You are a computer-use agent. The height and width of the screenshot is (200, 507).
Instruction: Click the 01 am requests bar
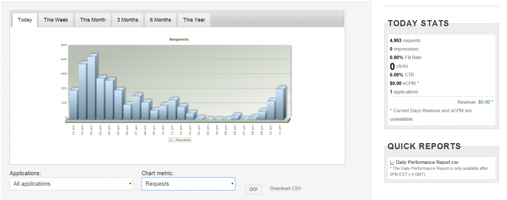point(83,92)
